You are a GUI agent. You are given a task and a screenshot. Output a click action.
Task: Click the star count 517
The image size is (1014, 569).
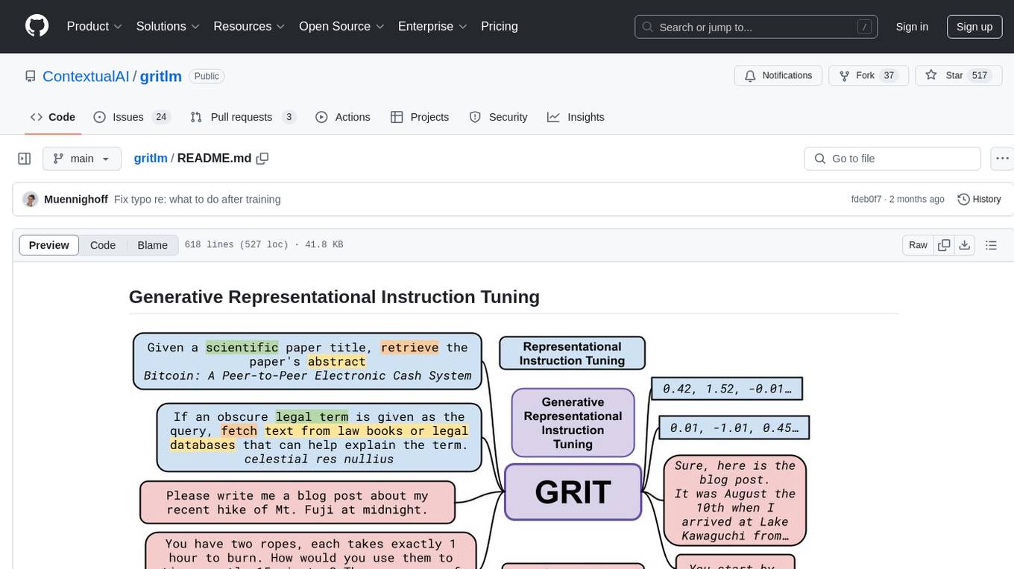pos(980,75)
